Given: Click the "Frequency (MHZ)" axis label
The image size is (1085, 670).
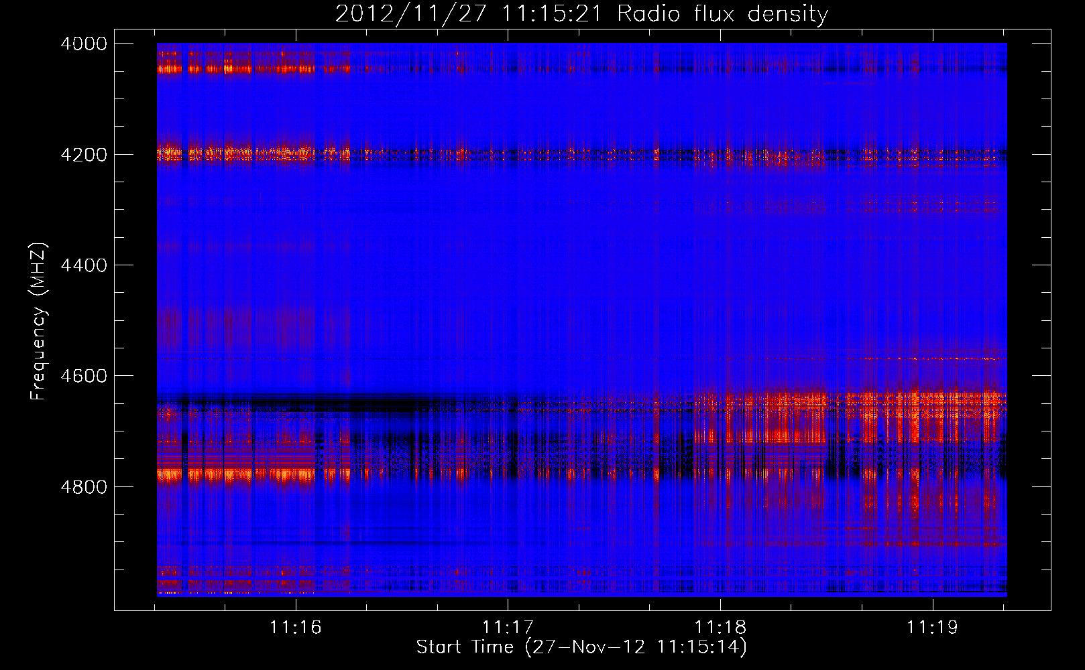Looking at the screenshot, I should 38,322.
